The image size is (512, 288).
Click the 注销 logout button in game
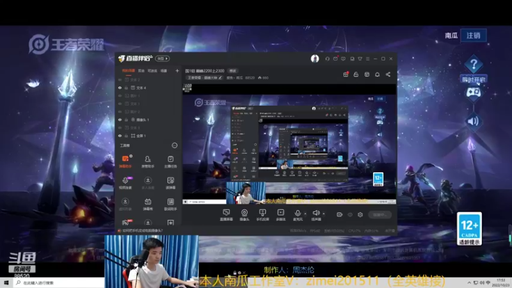point(474,35)
